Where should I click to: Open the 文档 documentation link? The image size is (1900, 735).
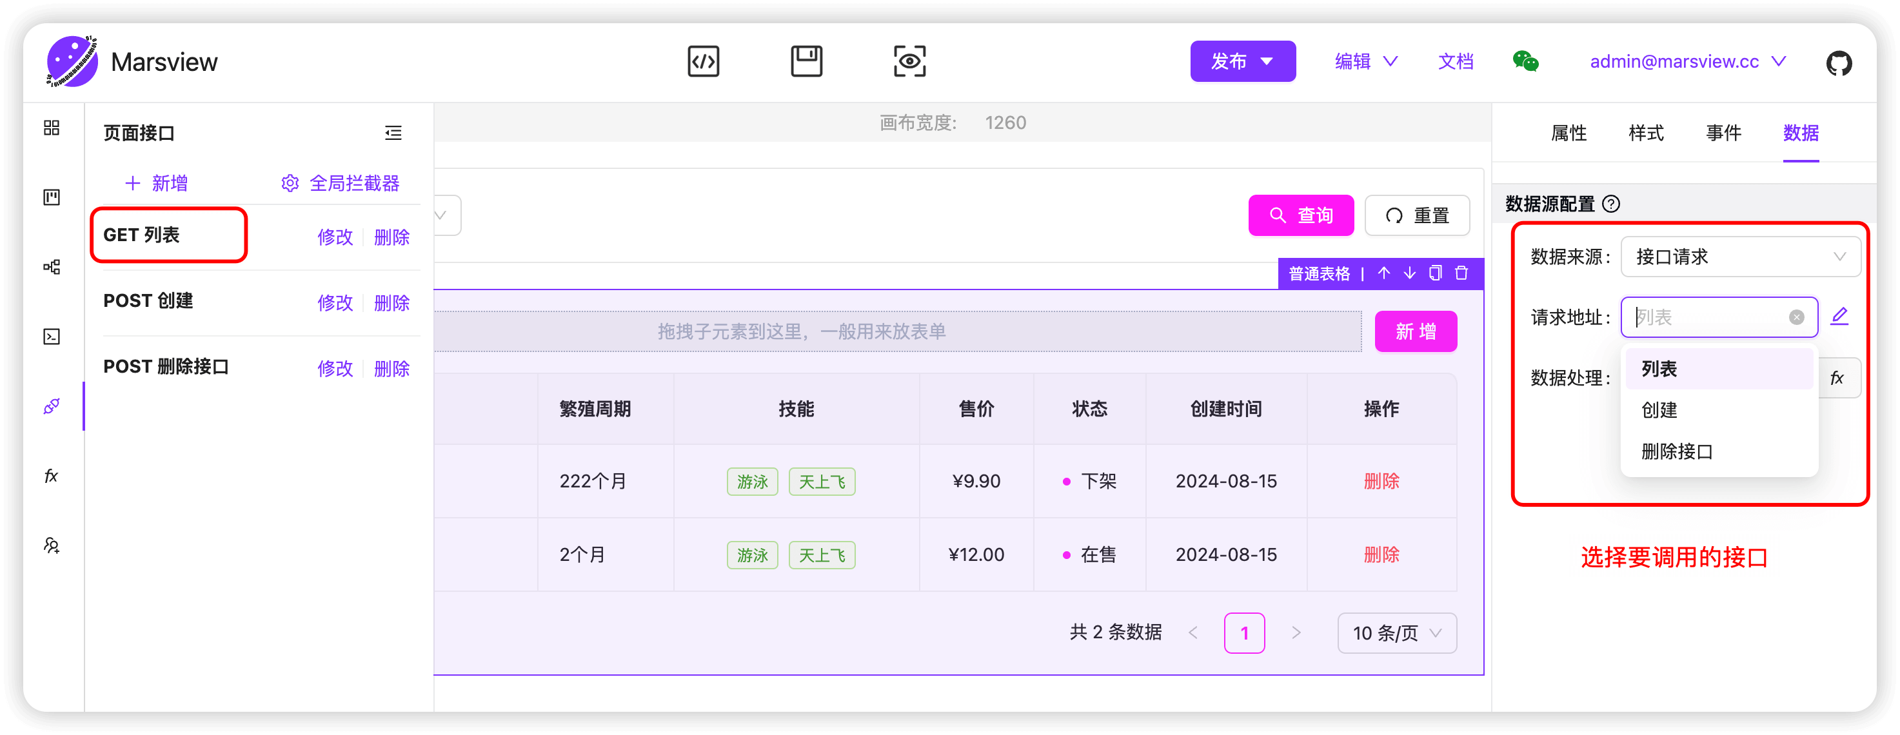[1456, 61]
